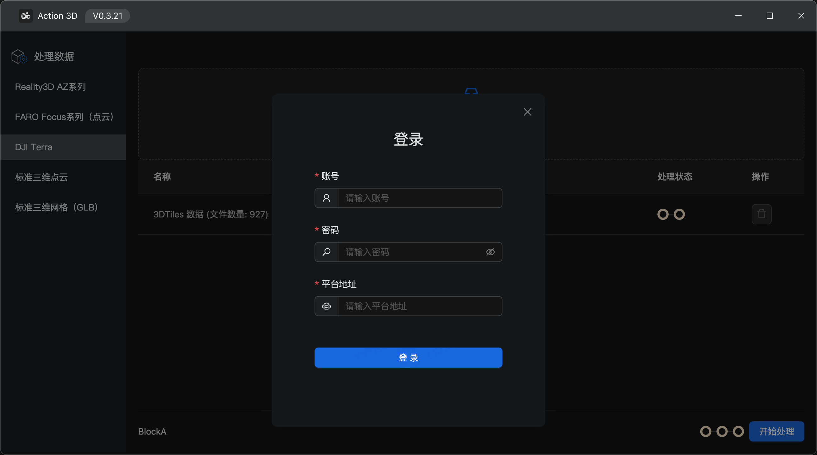Click the blue 登录 login button
This screenshot has width=817, height=455.
(x=408, y=357)
